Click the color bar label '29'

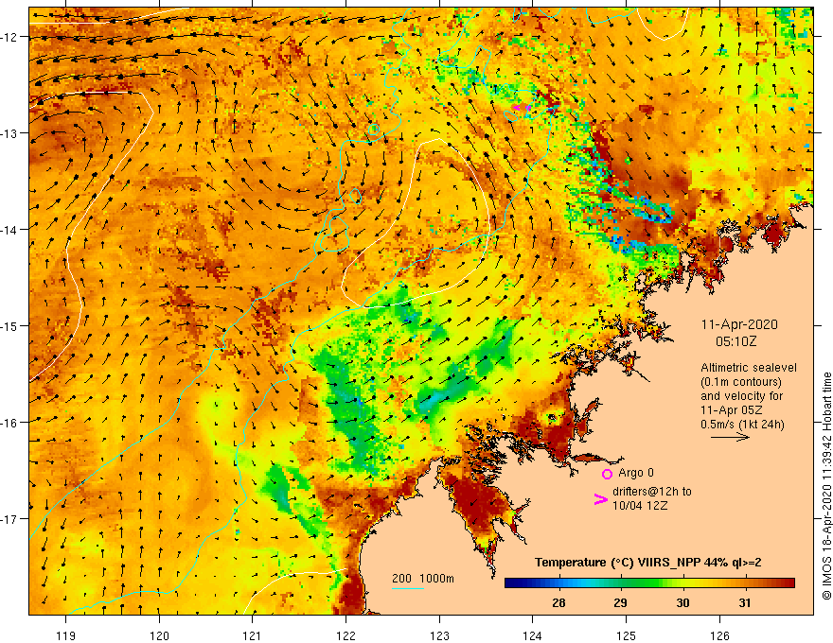coord(621,602)
